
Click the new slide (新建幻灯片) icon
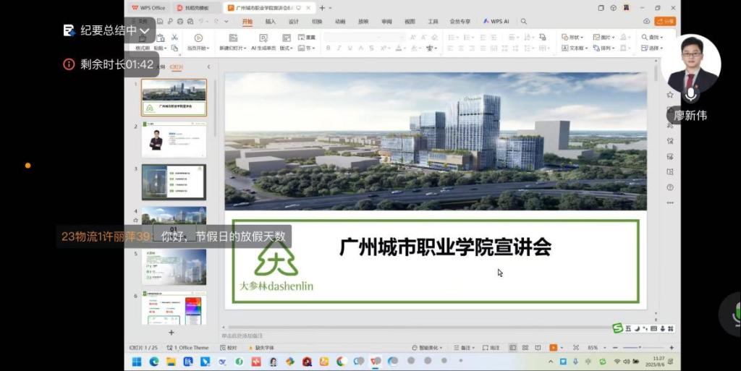point(233,38)
